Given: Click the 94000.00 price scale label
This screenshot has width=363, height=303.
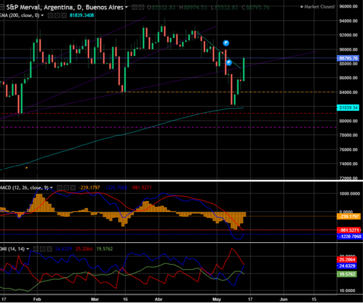Looking at the screenshot, I should point(348,21).
